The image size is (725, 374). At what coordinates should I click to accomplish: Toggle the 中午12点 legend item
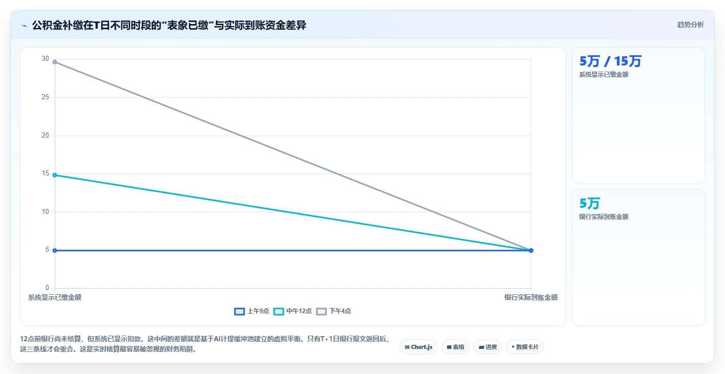pyautogui.click(x=293, y=311)
